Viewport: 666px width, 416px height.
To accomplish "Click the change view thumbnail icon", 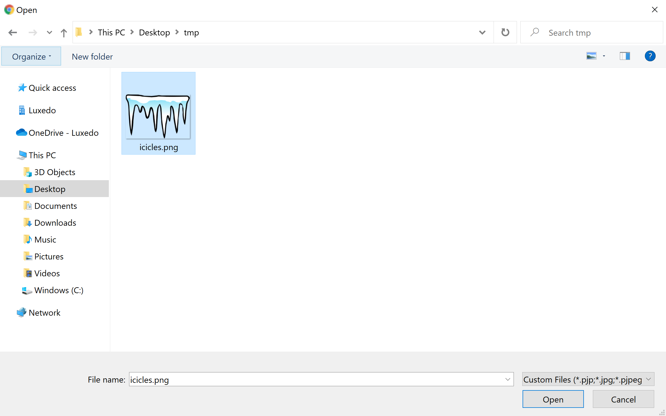I will (x=591, y=56).
